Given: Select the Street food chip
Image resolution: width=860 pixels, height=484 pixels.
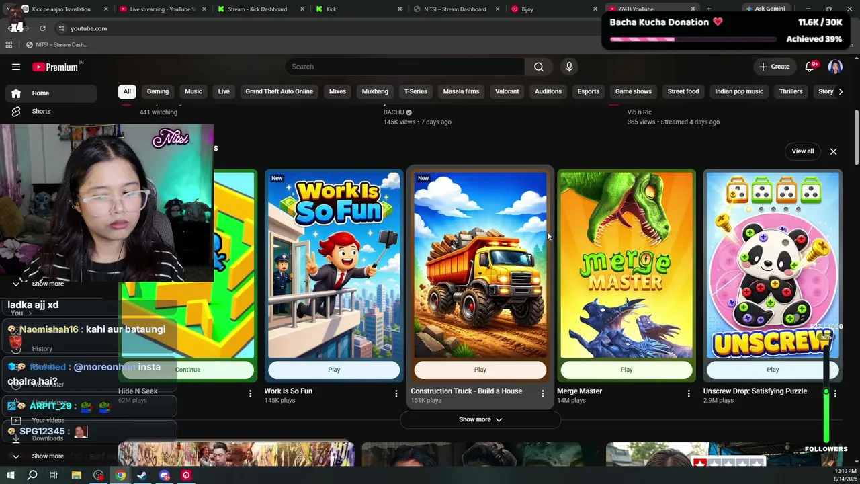Looking at the screenshot, I should (683, 91).
